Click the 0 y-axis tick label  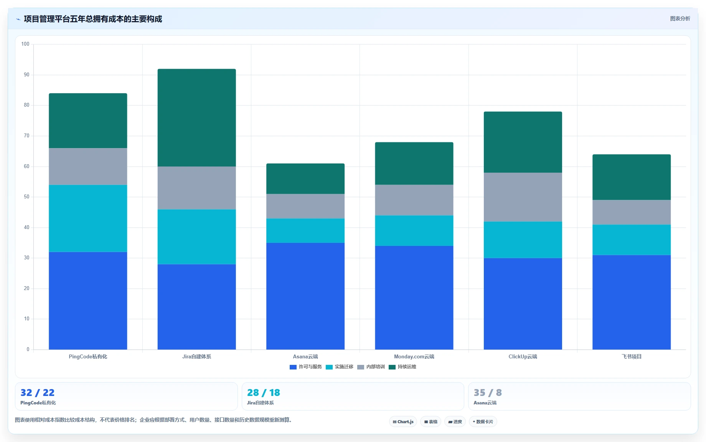28,350
